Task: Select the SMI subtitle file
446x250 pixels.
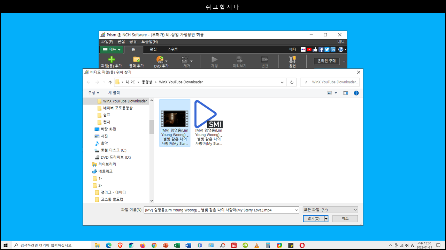Action: click(x=208, y=123)
